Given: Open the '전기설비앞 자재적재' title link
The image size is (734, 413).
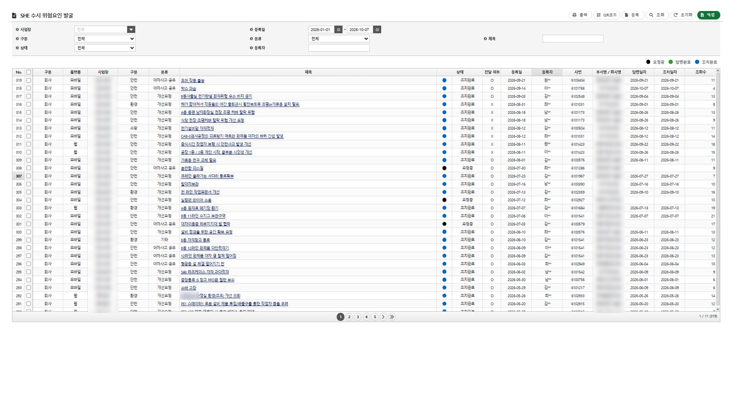Looking at the screenshot, I should (197, 128).
